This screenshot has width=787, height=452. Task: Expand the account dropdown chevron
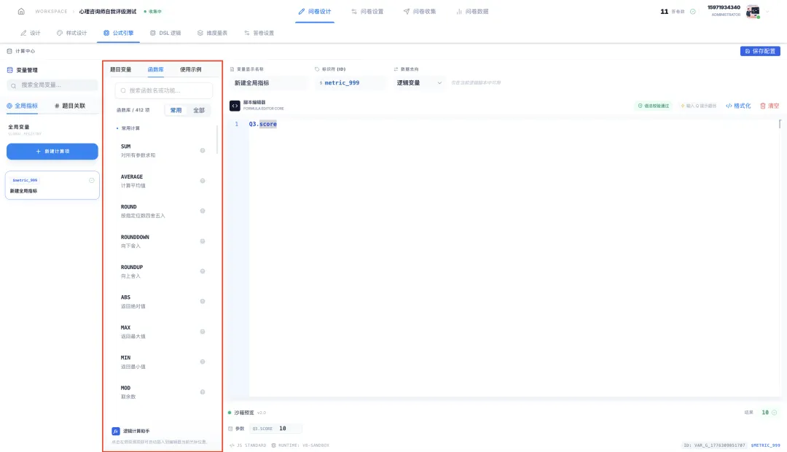tap(767, 12)
